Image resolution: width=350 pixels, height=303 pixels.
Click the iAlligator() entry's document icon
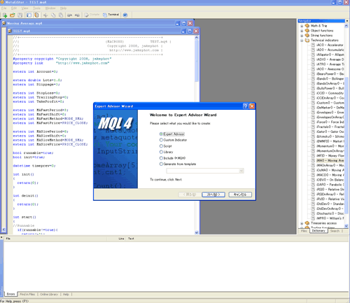click(313, 55)
